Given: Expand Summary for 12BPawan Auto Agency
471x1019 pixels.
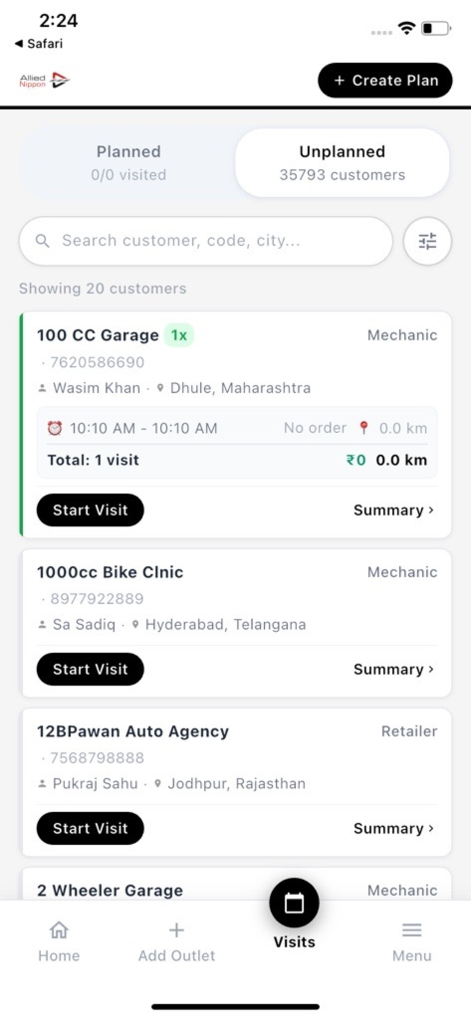Looking at the screenshot, I should [393, 828].
